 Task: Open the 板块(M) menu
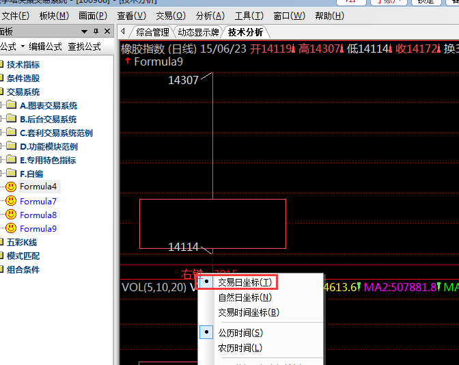click(54, 16)
